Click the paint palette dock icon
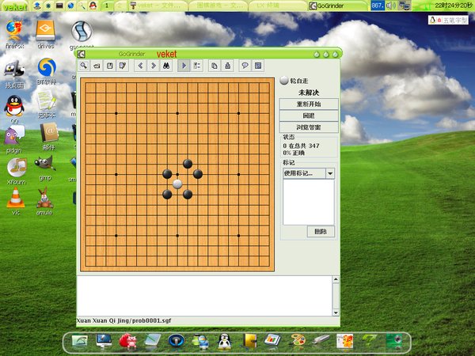Viewport: 475px width, 356px height. (298, 341)
